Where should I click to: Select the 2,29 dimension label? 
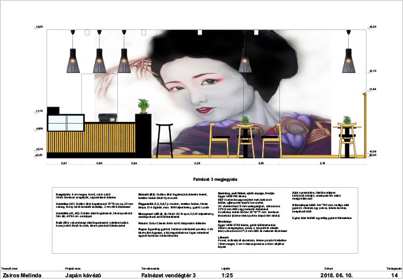[x=197, y=162]
